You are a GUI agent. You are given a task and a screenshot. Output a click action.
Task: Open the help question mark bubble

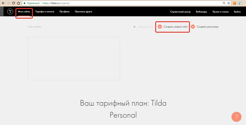pos(236,117)
